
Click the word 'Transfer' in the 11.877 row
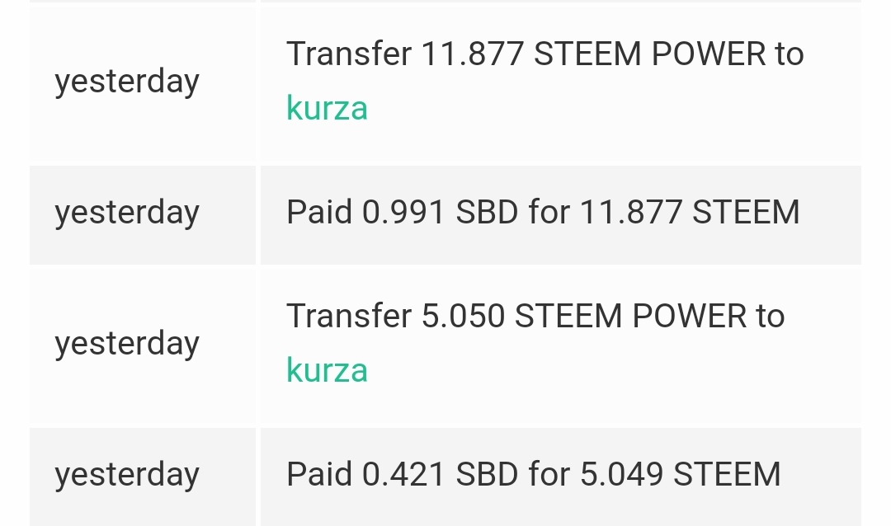[349, 54]
